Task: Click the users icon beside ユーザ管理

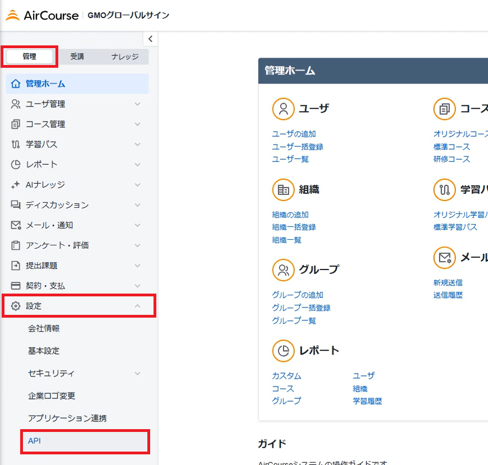Action: (16, 104)
